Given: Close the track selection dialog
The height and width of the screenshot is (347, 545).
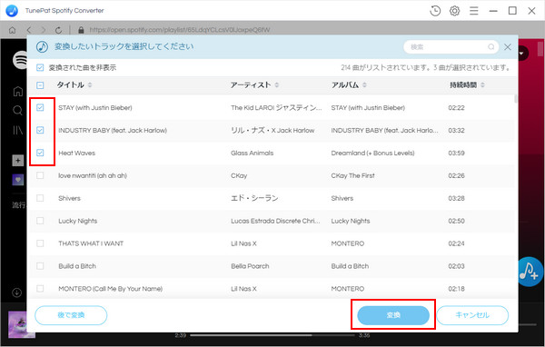Looking at the screenshot, I should [x=508, y=47].
